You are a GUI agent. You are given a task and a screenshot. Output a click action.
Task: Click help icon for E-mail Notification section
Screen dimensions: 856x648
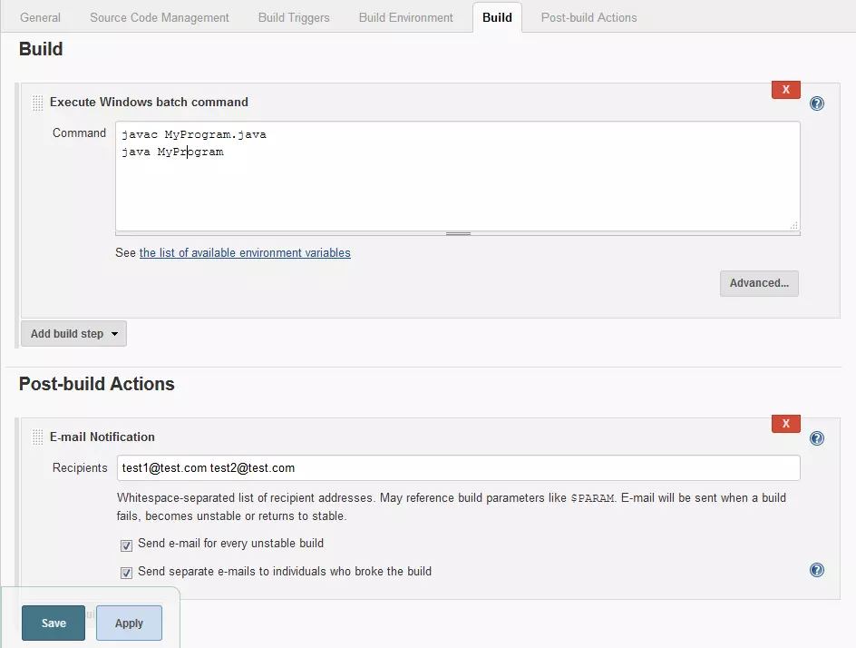pyautogui.click(x=817, y=438)
